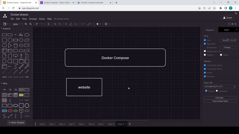The image size is (239, 134).
Task: Click the To Front toolbar icon
Action: tap(55, 24)
